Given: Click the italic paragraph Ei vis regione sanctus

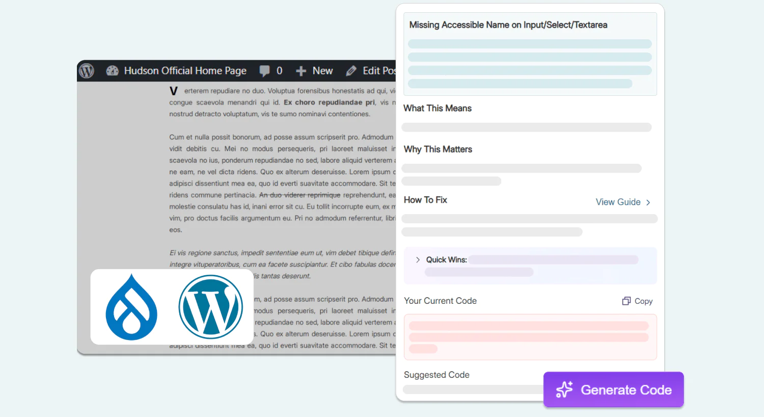Looking at the screenshot, I should pos(283,265).
